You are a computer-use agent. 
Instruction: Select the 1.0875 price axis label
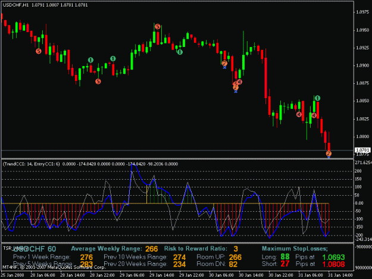362,83
